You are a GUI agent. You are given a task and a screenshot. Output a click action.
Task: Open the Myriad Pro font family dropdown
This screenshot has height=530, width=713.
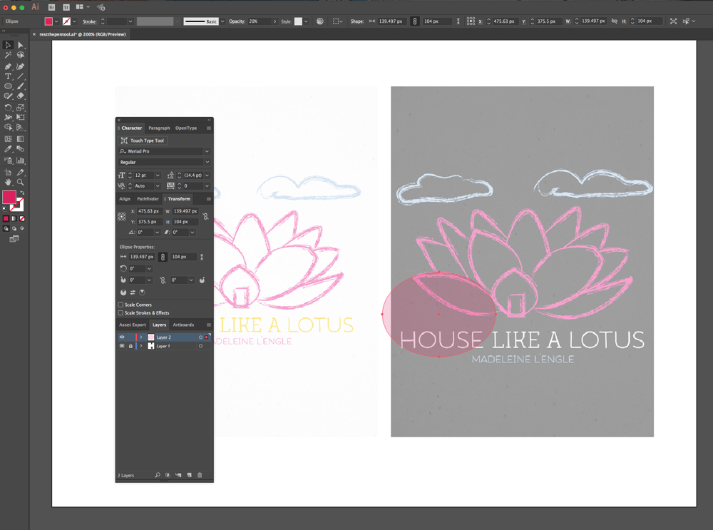pyautogui.click(x=207, y=151)
